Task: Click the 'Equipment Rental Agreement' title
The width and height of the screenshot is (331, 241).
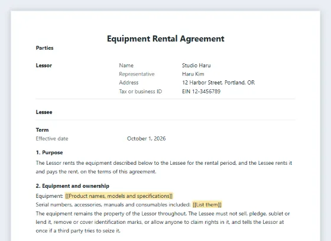Action: click(165, 39)
